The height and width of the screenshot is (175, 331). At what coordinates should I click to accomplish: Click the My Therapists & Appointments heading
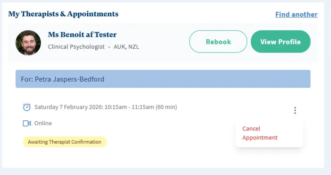(x=63, y=14)
